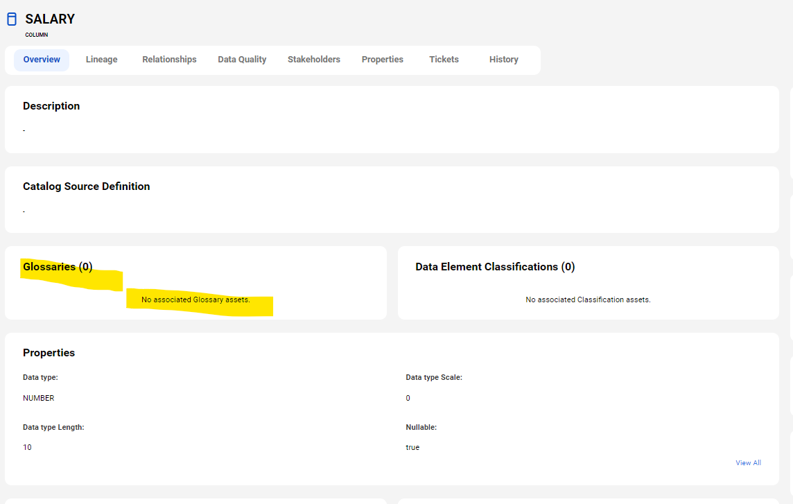Click the Glossaries (0) heading
The height and width of the screenshot is (504, 793).
click(x=58, y=267)
